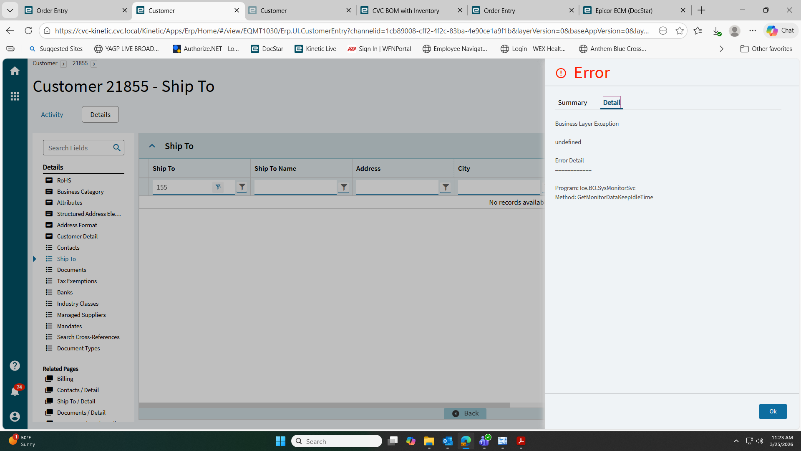
Task: Open the apps grid menu icon
Action: tap(15, 96)
